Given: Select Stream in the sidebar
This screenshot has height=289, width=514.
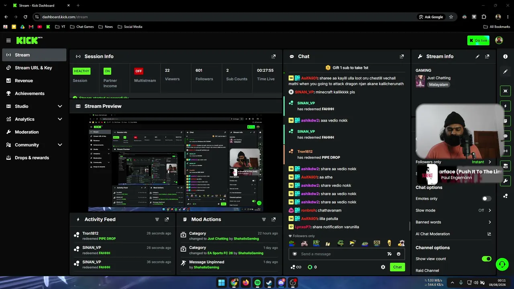Looking at the screenshot, I should click(34, 55).
